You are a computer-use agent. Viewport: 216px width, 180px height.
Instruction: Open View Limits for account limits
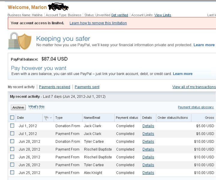(x=163, y=15)
